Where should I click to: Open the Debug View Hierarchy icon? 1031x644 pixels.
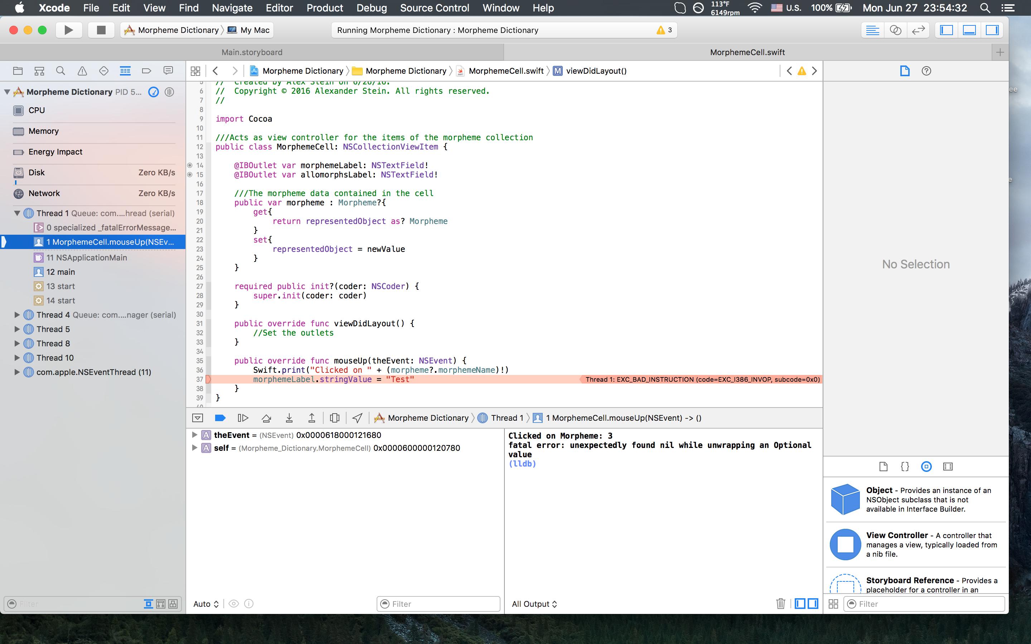pos(334,418)
